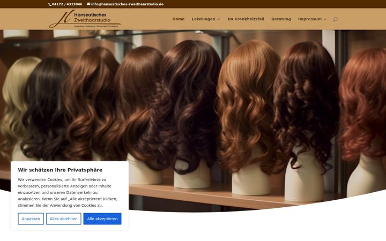
Task: Go to the Home menu item
Action: click(178, 19)
